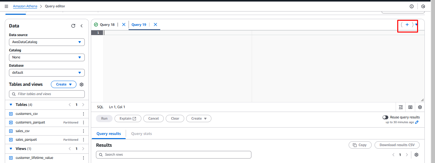Open the actions menu for customers_csv
Screen dimensions: 435x163
pos(83,114)
